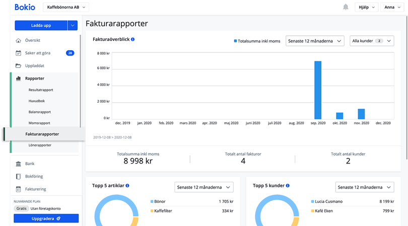Open the Kaffebönorna AB company dropdown

pyautogui.click(x=65, y=7)
